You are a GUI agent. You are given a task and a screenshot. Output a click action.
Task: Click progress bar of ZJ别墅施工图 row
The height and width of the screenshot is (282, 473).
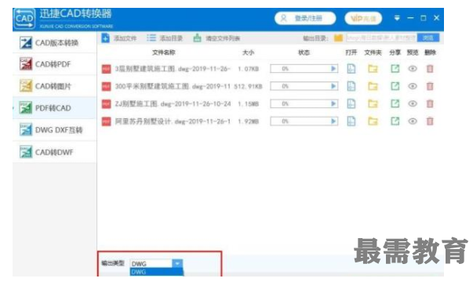304,103
